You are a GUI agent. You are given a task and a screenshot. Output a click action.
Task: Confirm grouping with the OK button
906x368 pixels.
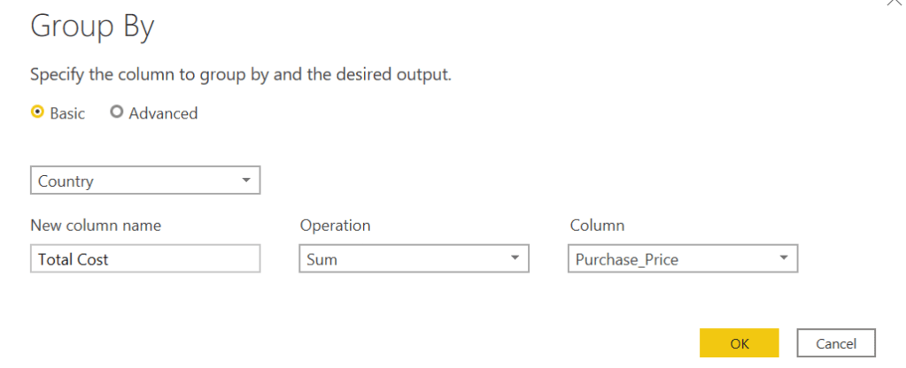[739, 343]
